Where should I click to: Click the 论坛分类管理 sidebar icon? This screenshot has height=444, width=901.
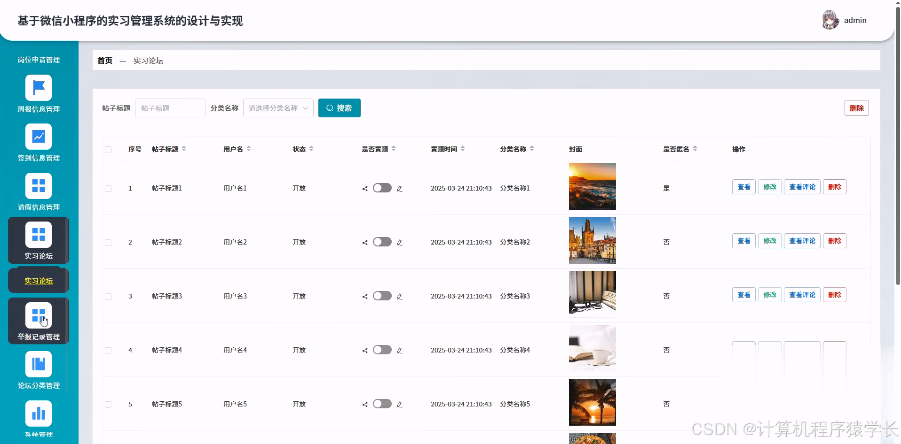click(39, 364)
